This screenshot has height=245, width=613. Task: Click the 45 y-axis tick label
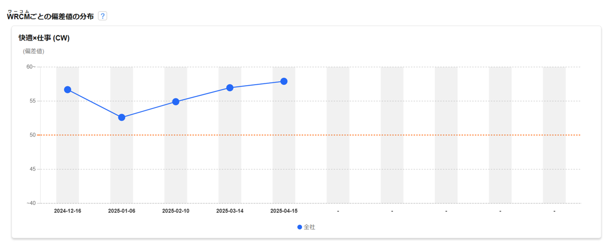(32, 169)
